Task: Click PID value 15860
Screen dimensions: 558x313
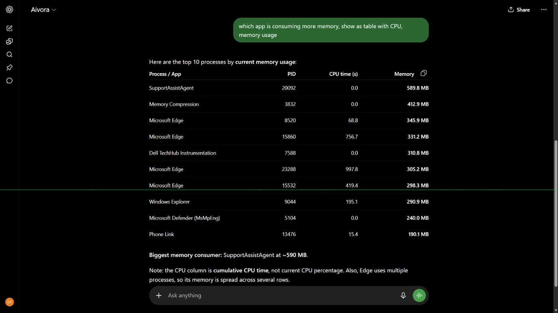Action: 289,137
